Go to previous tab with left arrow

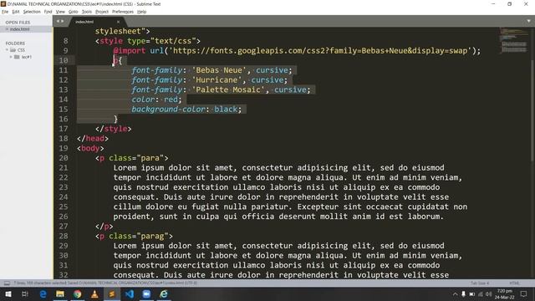[58, 21]
